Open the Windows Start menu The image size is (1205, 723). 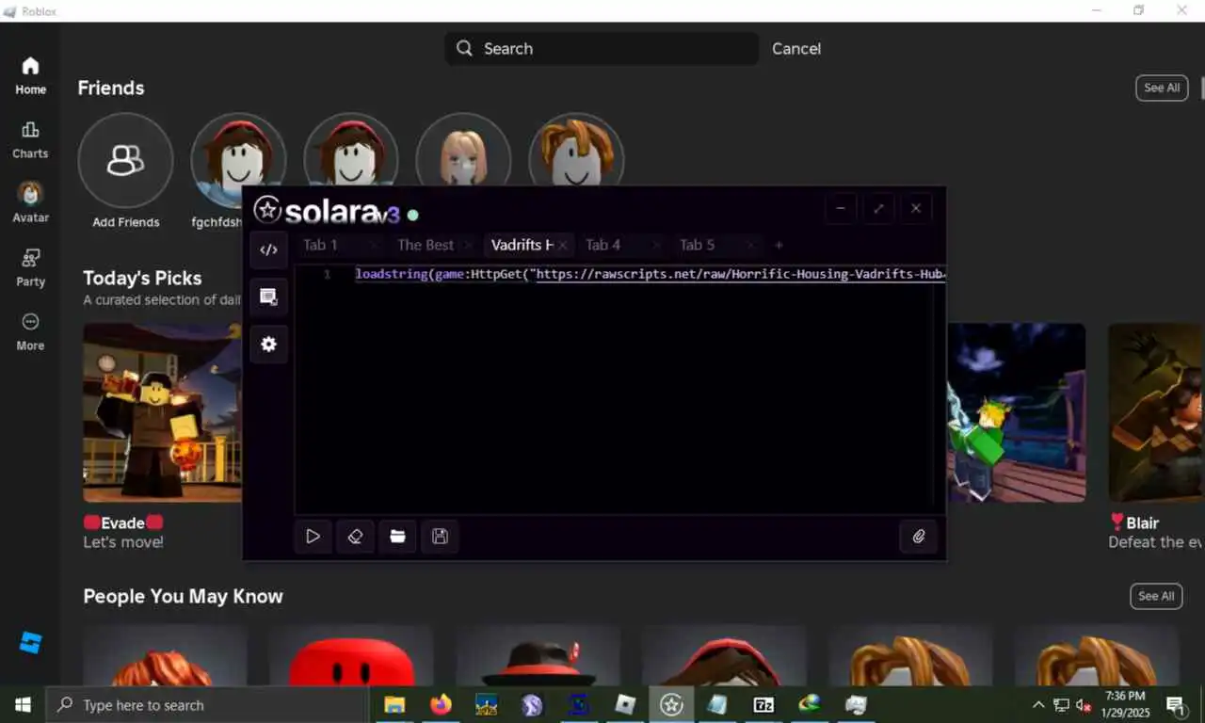point(23,704)
